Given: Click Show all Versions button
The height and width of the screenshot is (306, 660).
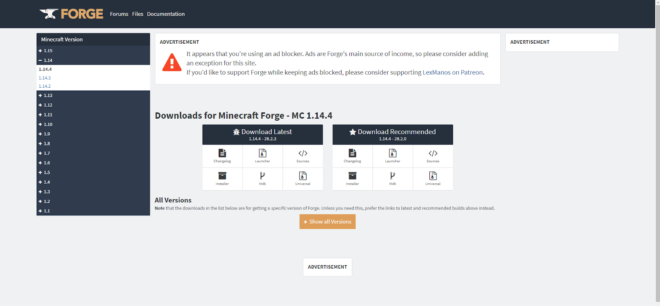Looking at the screenshot, I should [x=328, y=222].
